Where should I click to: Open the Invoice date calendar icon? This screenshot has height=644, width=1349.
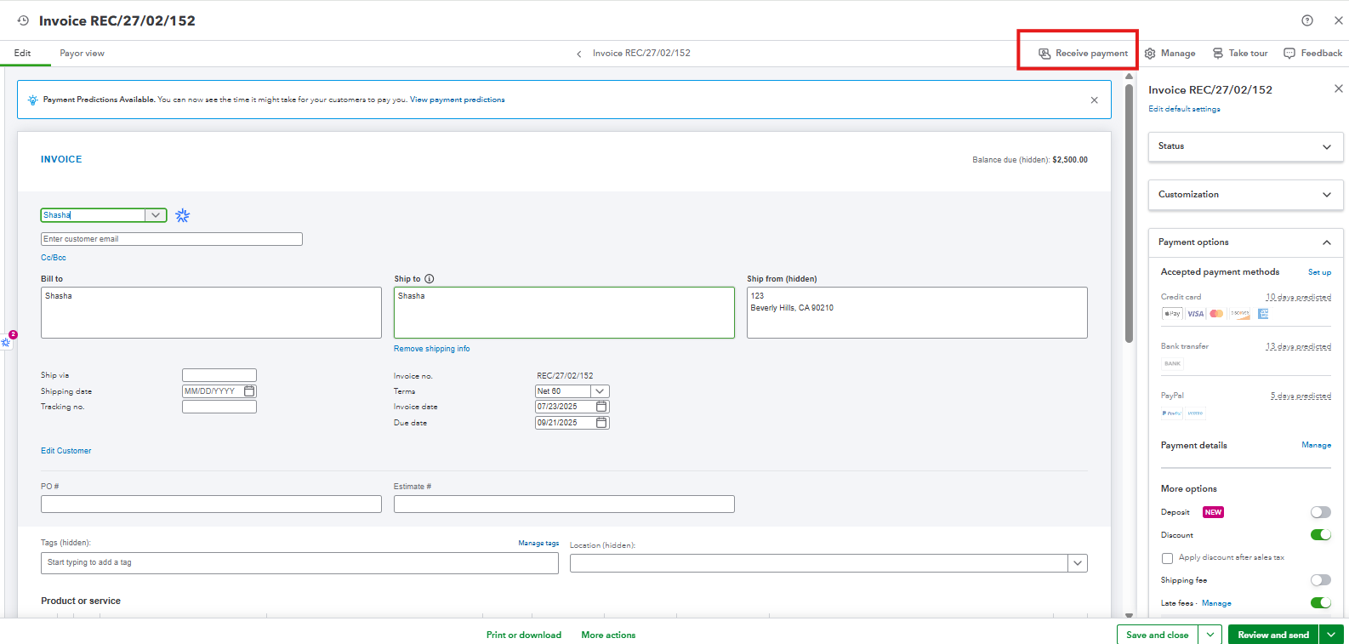pos(601,407)
